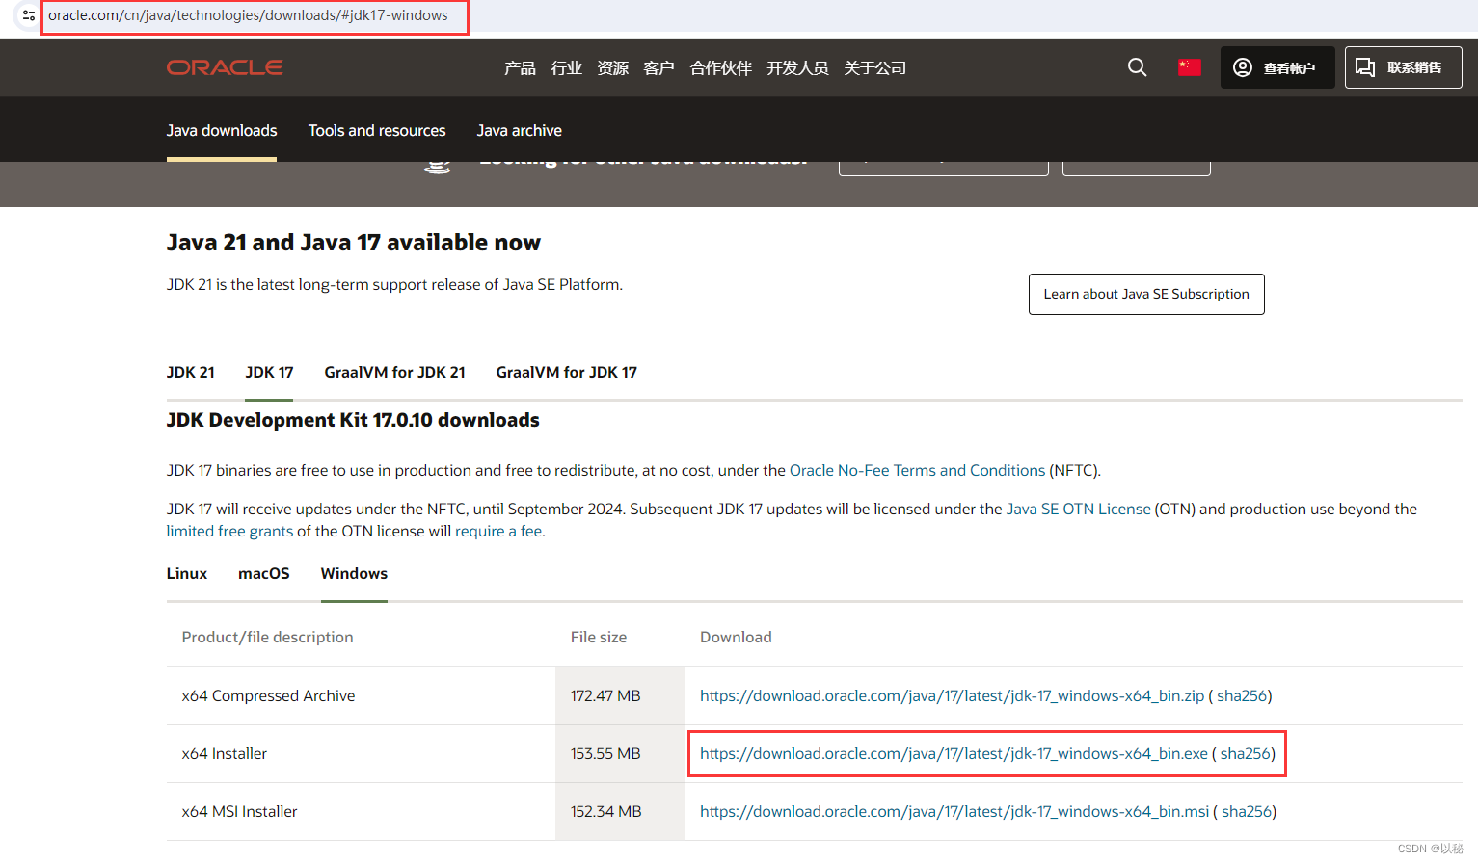Select the Windows platform tab
The width and height of the screenshot is (1478, 863).
[354, 573]
